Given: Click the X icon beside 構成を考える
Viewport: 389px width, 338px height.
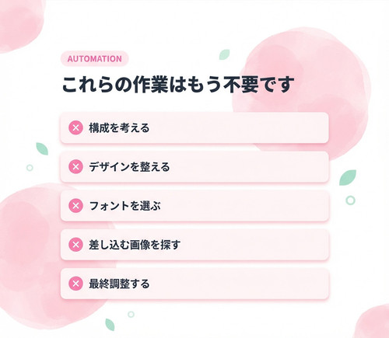Looking at the screenshot, I should (75, 127).
